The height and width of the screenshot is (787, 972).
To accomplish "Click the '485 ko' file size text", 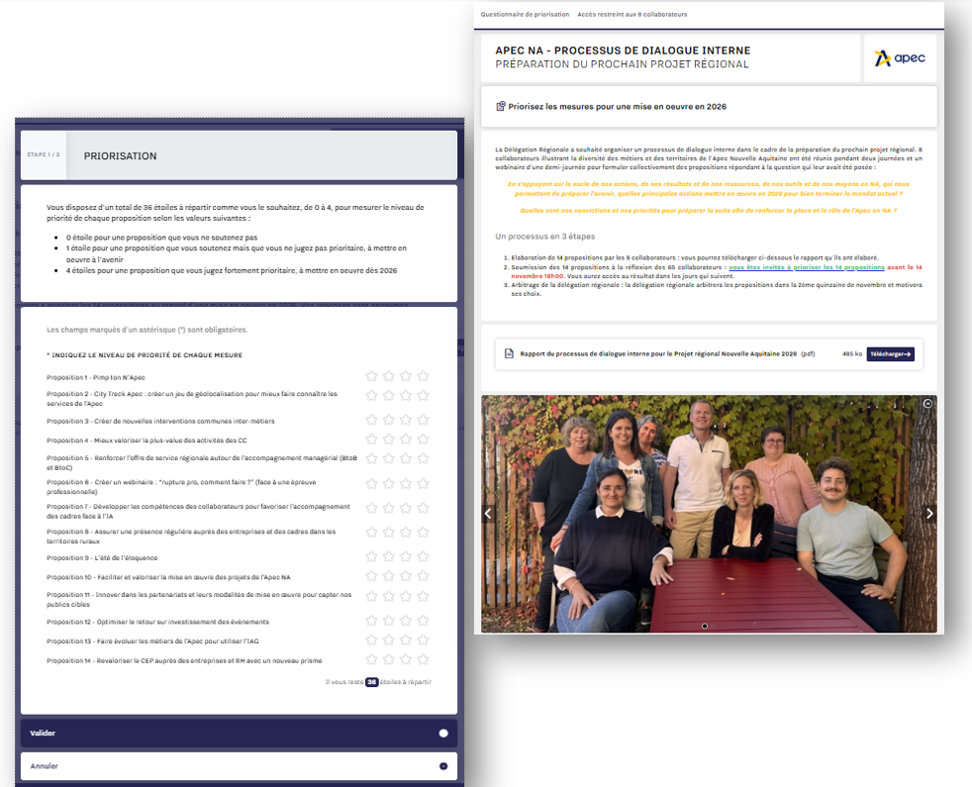I will (x=852, y=354).
